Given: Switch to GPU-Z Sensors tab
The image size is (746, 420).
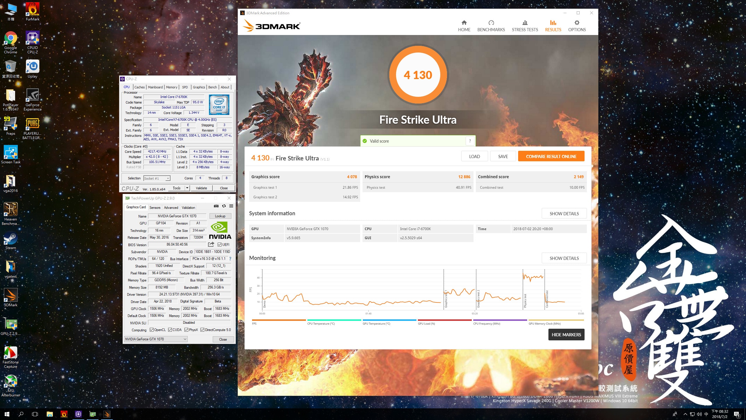Looking at the screenshot, I should pyautogui.click(x=155, y=208).
